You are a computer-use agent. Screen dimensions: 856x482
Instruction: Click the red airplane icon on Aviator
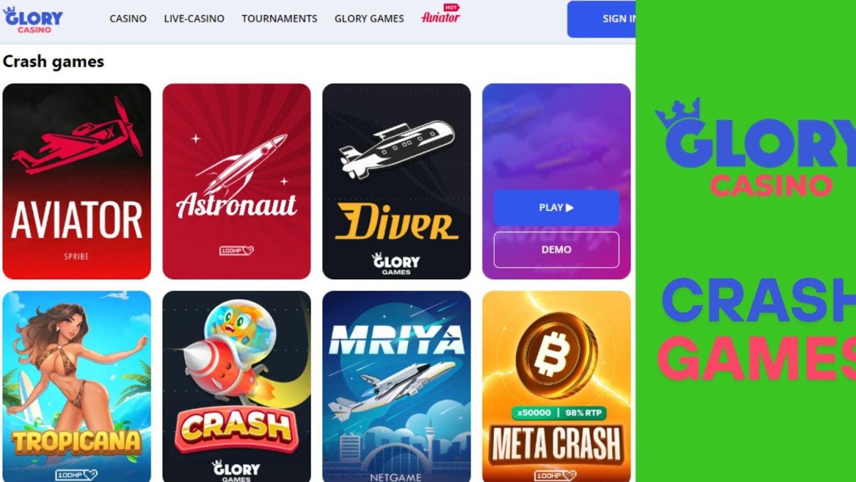coord(77,136)
